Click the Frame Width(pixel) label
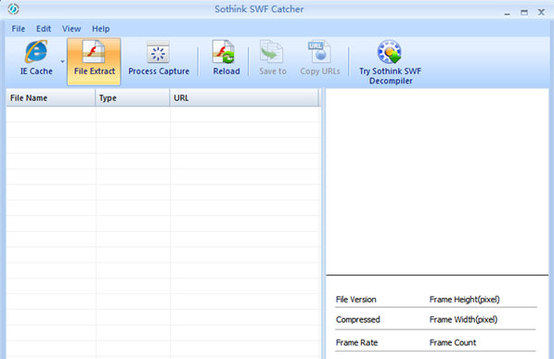The image size is (554, 359). [463, 319]
